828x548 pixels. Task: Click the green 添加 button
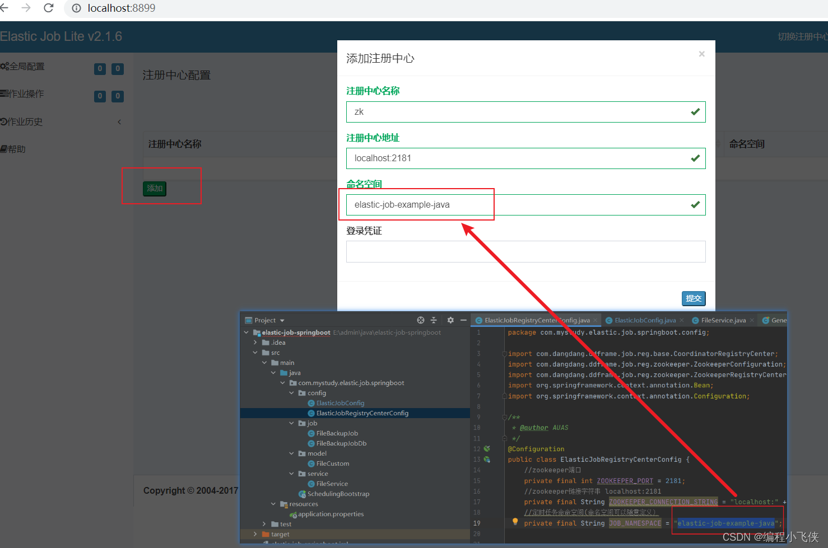coord(155,189)
